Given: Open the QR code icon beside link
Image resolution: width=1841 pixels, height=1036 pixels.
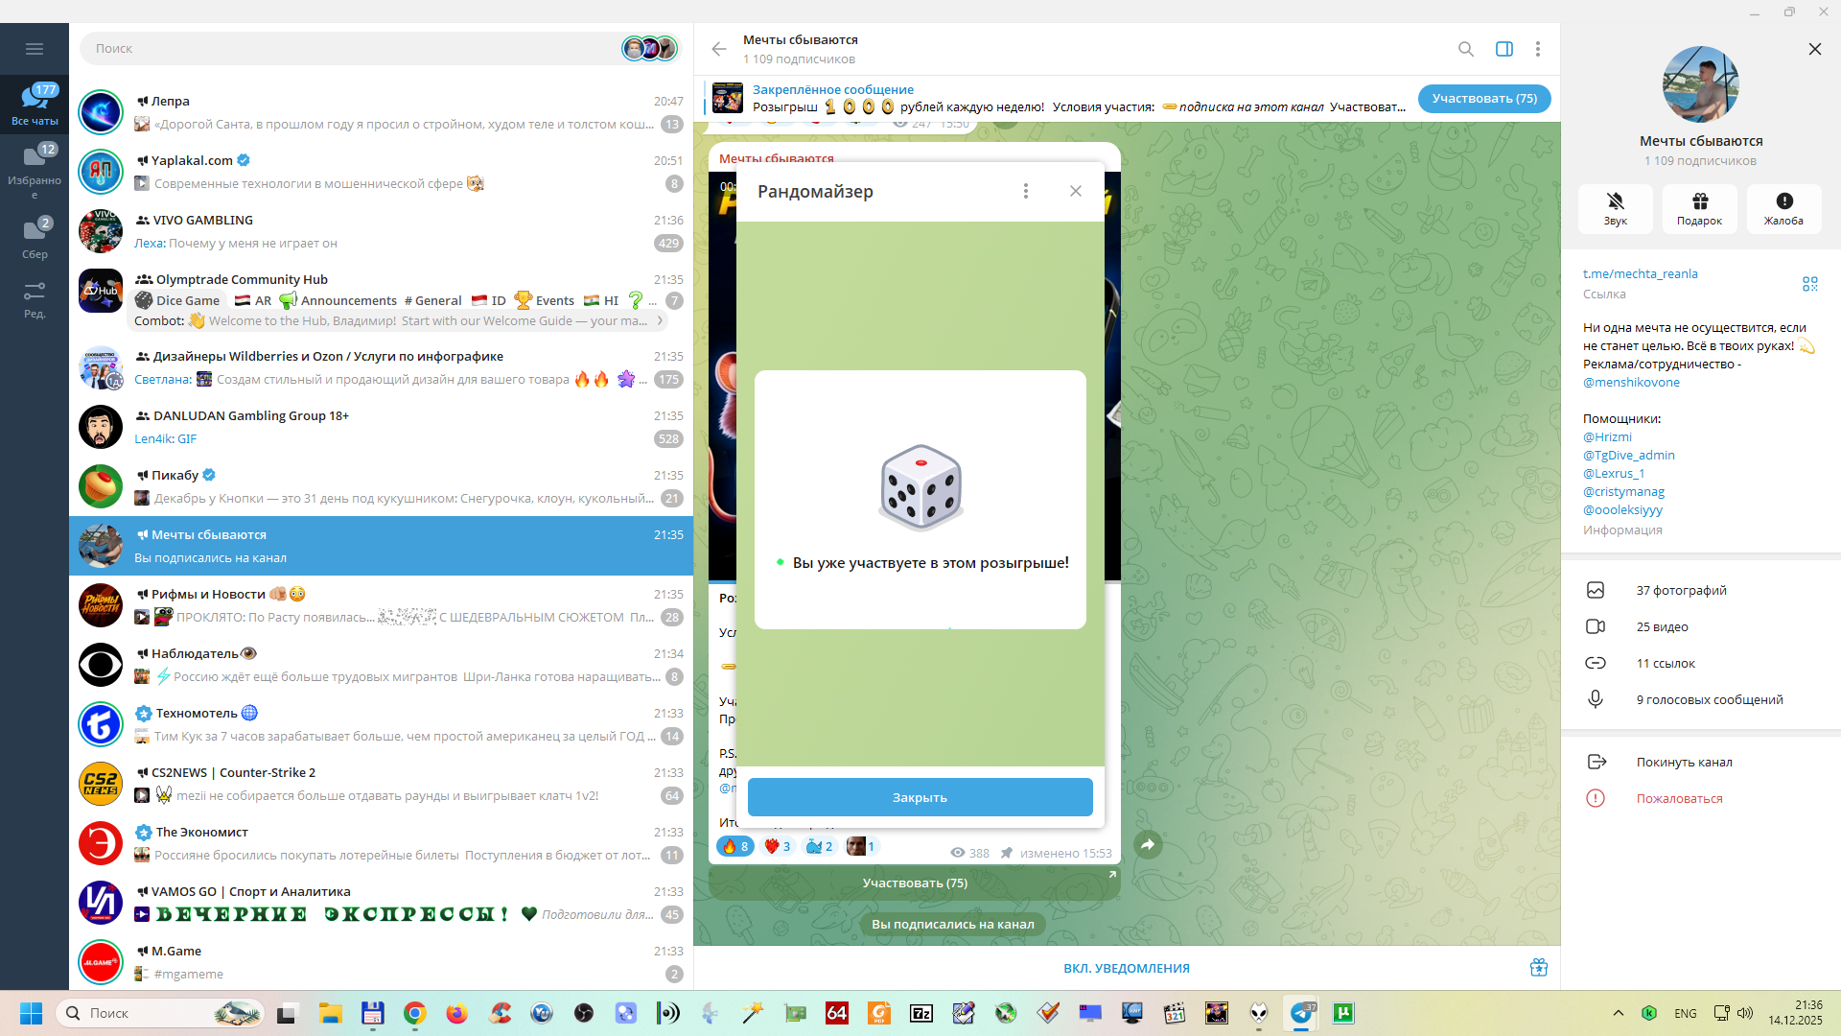Looking at the screenshot, I should 1809,284.
